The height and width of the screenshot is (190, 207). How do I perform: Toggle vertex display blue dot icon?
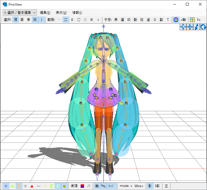6,186
